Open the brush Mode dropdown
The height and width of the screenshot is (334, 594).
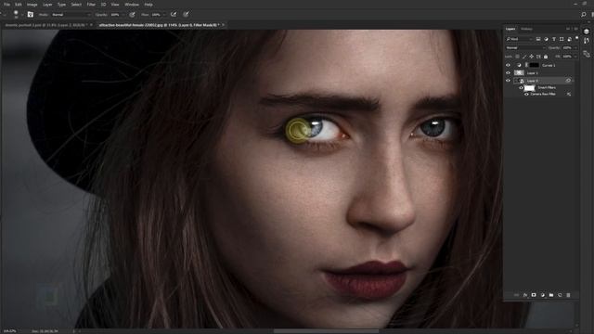[x=71, y=15]
